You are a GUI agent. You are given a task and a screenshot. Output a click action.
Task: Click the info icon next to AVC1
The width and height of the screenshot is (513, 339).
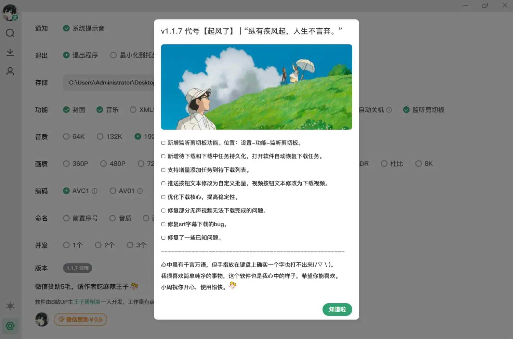94,191
